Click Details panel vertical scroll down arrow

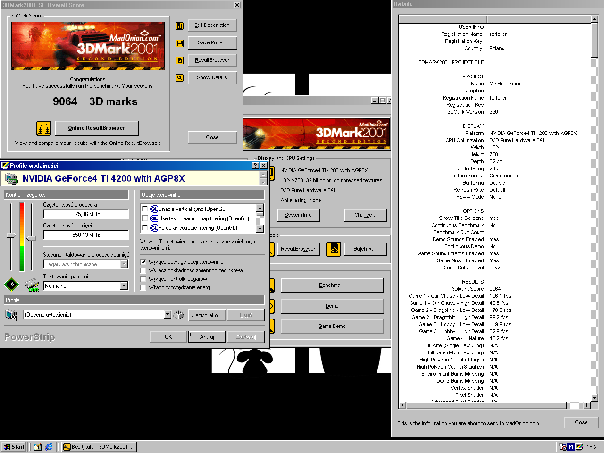tap(595, 398)
